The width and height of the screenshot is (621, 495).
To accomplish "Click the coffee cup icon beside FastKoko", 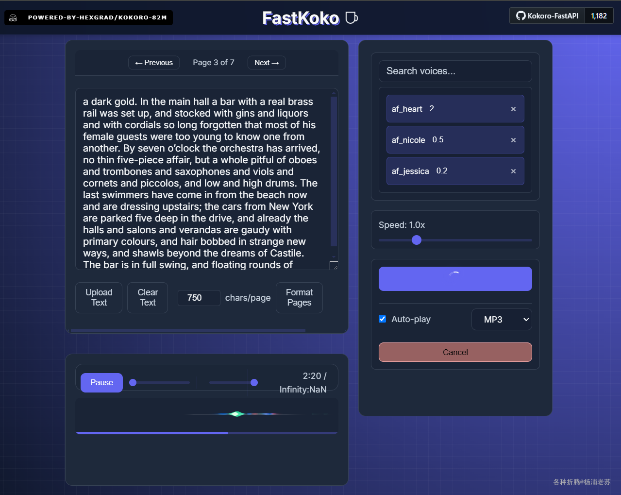I will point(351,18).
